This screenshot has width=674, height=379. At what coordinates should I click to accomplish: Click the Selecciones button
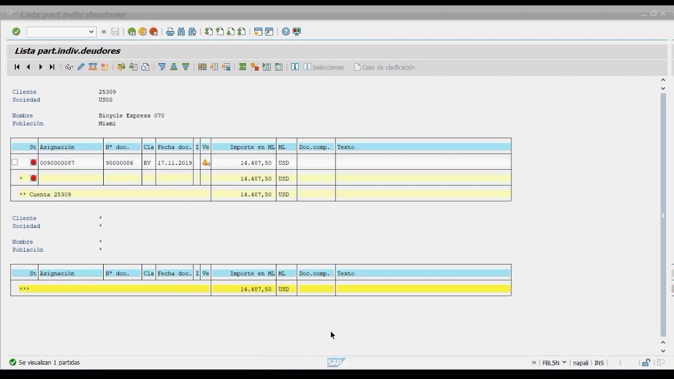coord(324,67)
